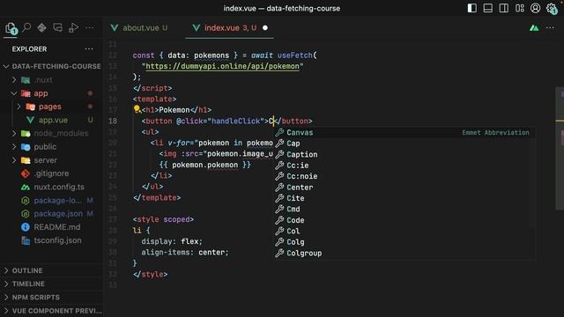Select Cap suggestion

tap(404, 144)
